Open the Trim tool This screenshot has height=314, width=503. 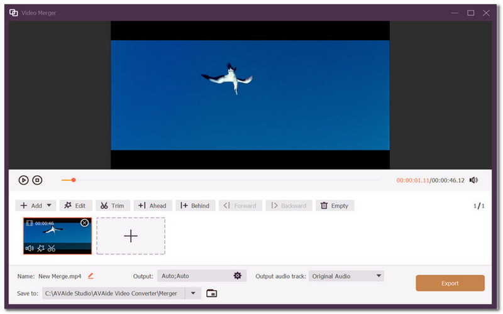pos(113,205)
